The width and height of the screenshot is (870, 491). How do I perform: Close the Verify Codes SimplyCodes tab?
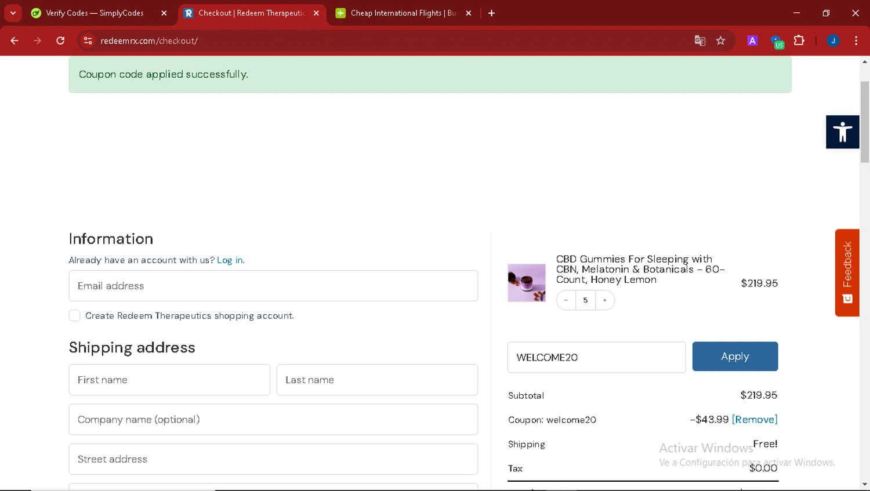pos(164,13)
